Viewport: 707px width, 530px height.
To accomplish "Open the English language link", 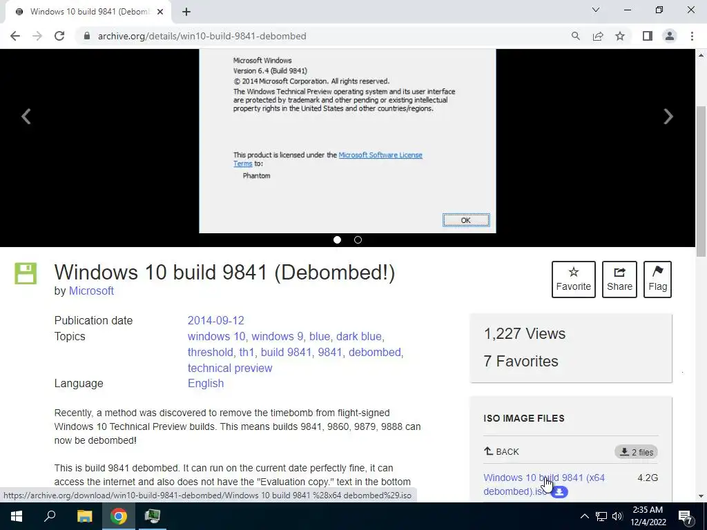I will [x=206, y=384].
